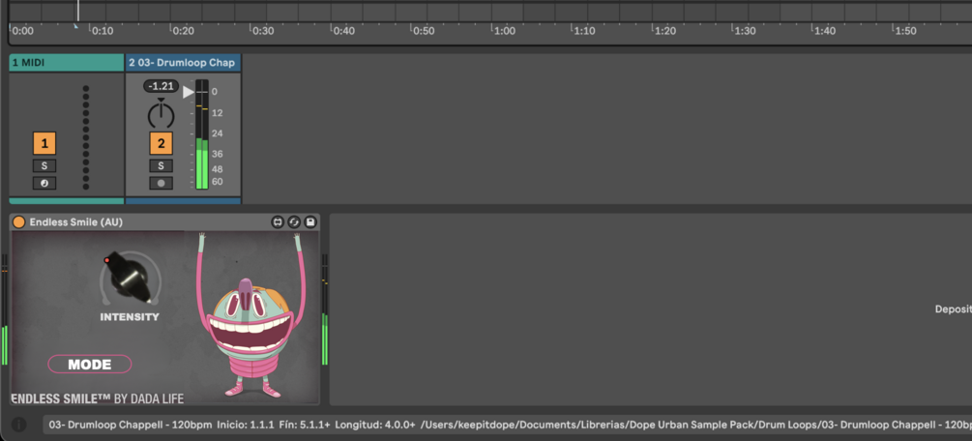Click the 60 dB mark on the meter scale
Screen dimensions: 972x441
(217, 182)
